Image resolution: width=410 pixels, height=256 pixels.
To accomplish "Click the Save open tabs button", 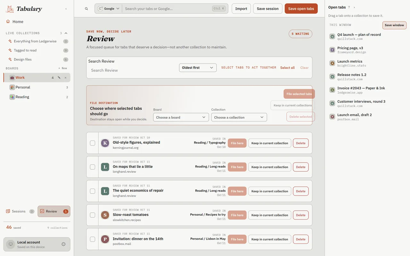I will click(x=301, y=9).
